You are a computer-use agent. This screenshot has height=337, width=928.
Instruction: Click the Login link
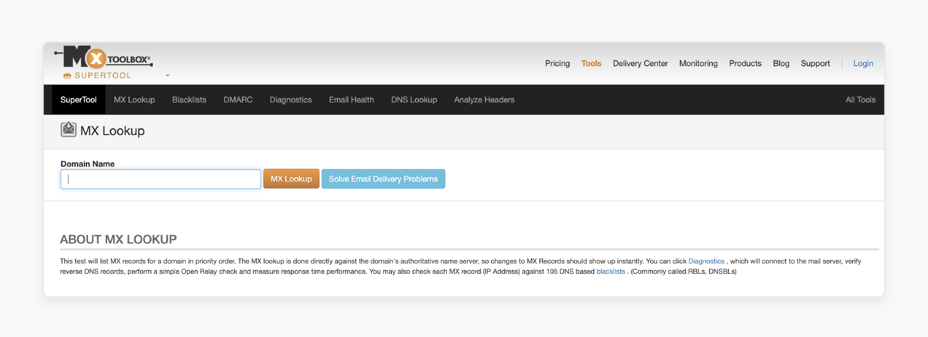pyautogui.click(x=863, y=63)
